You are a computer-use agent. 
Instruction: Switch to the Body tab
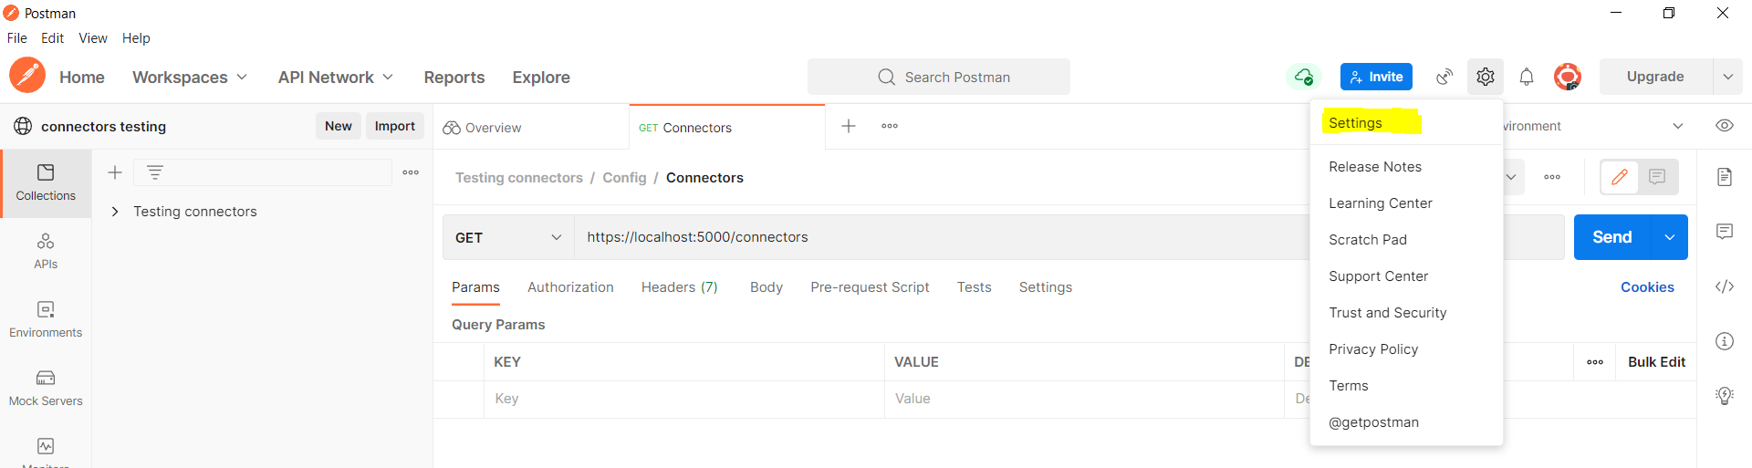pos(766,287)
